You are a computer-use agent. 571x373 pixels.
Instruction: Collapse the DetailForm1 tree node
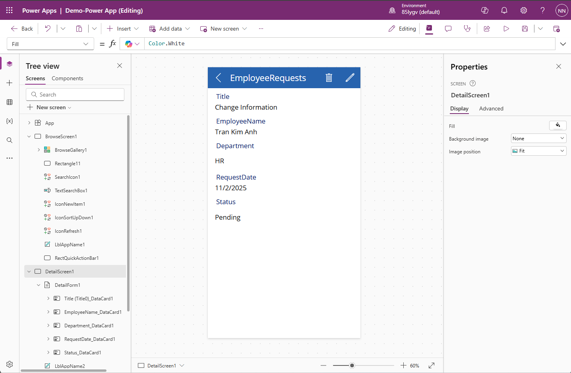[39, 285]
